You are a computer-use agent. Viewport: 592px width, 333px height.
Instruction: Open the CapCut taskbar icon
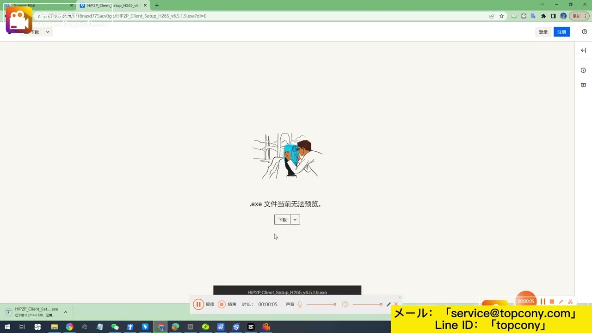pyautogui.click(x=251, y=327)
